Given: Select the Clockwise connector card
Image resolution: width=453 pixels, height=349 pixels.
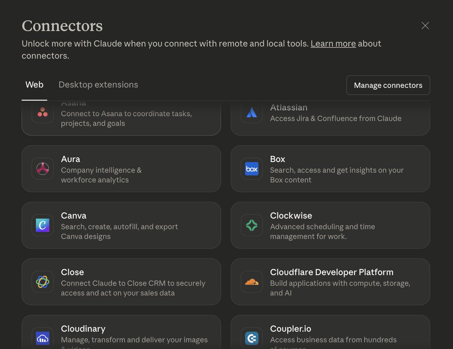Looking at the screenshot, I should tap(330, 225).
